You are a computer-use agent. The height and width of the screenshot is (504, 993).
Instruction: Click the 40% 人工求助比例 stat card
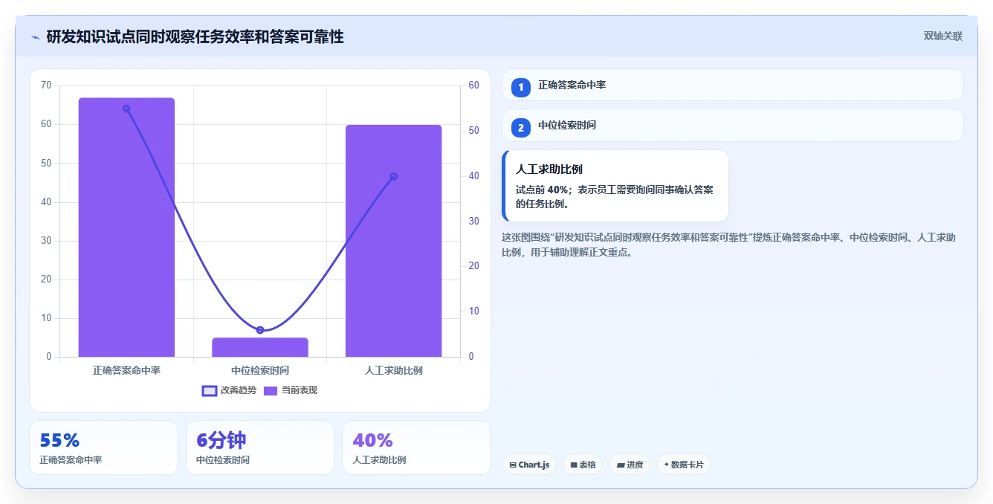416,448
